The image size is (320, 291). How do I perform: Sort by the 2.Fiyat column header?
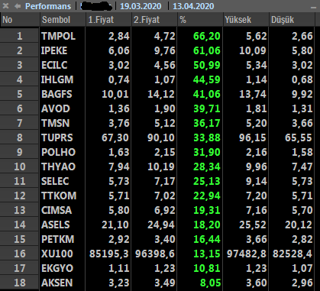[x=154, y=20]
